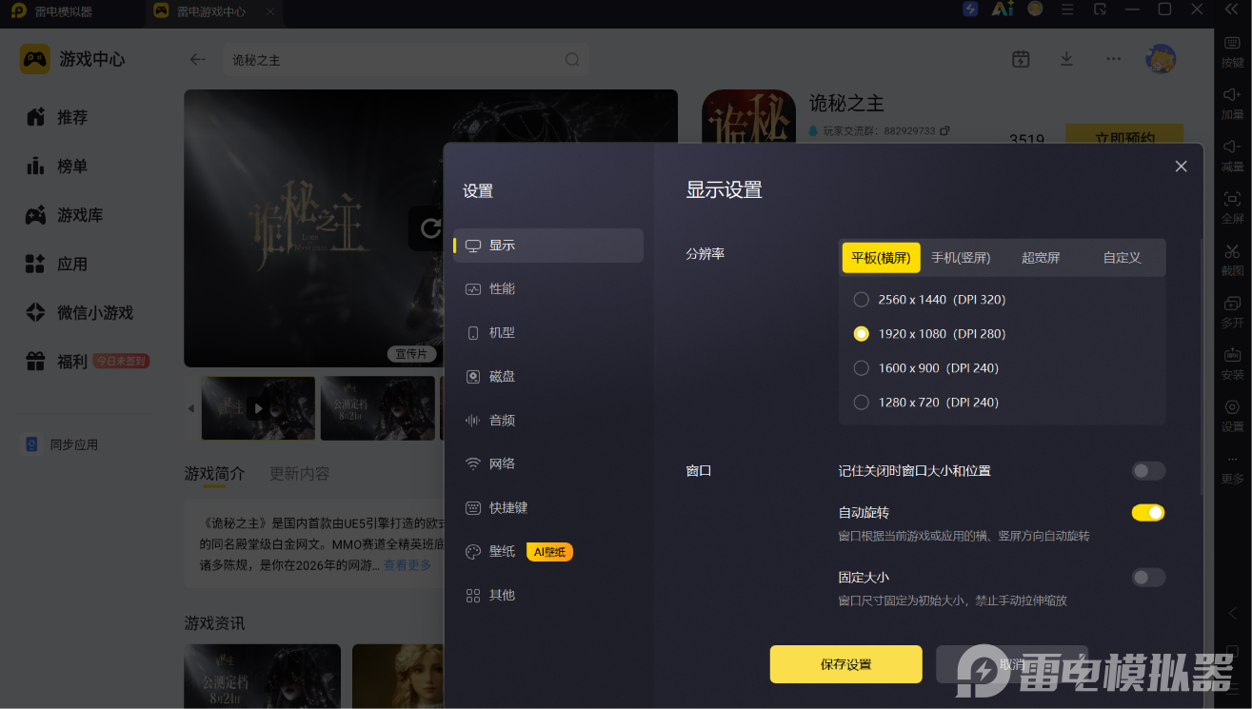Close the 雷电游戏中心 tab
This screenshot has width=1252, height=709.
click(x=270, y=12)
